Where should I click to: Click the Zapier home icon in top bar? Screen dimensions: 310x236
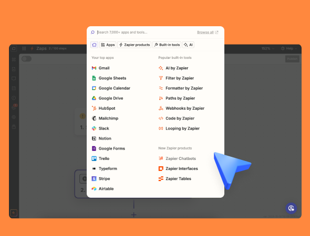(x=14, y=48)
